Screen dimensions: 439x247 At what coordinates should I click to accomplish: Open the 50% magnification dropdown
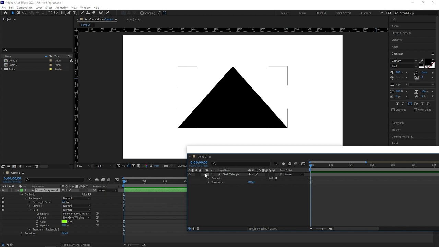pos(84,166)
